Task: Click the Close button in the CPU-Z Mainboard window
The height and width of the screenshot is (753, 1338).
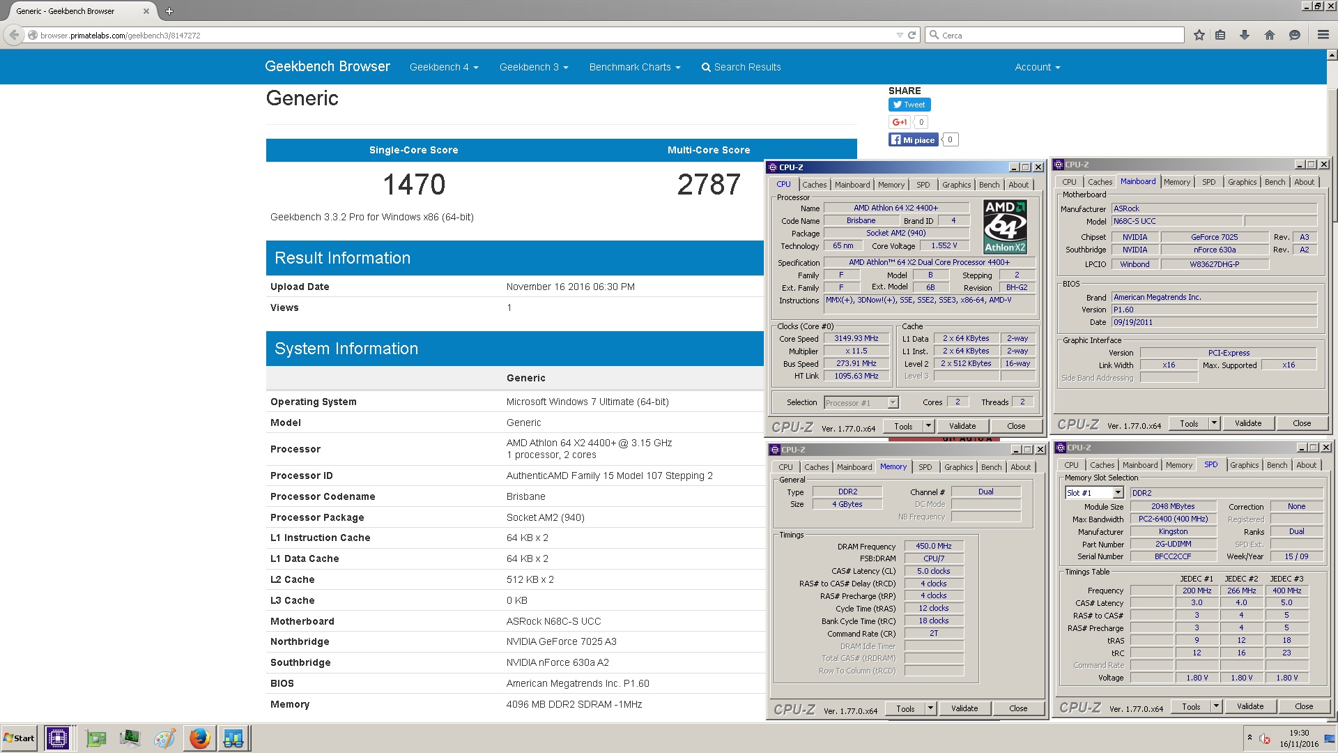Action: click(x=1301, y=423)
